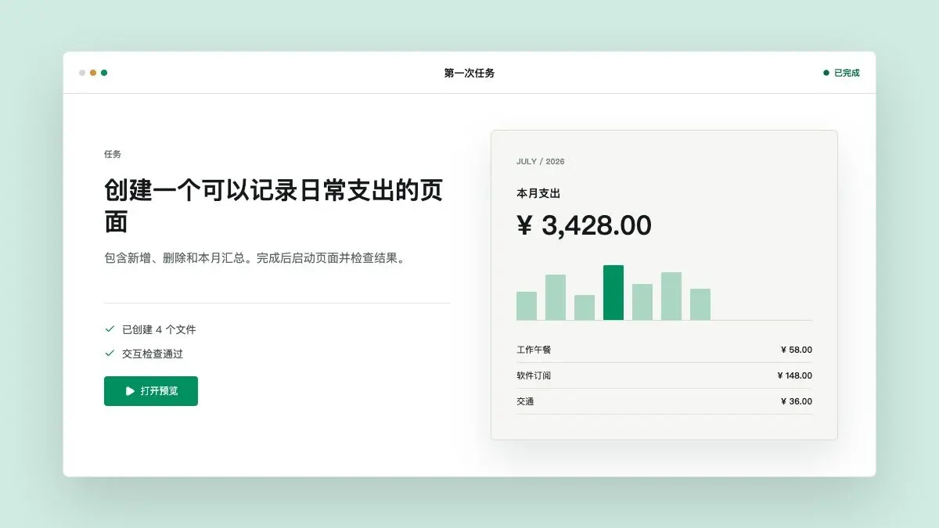This screenshot has height=528, width=939.
Task: Click the checkmark beside 交互检查通过
Action: (110, 354)
